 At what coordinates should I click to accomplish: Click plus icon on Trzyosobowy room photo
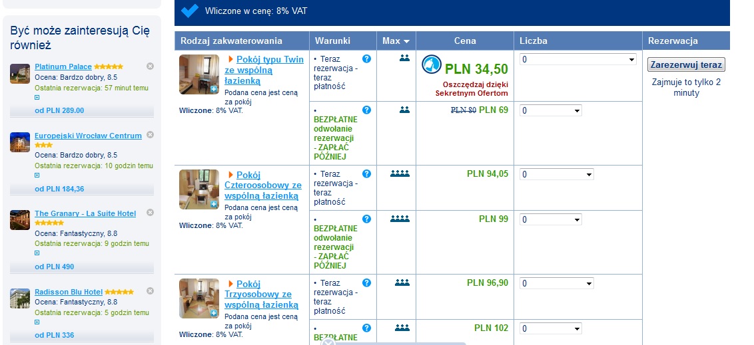pos(214,313)
